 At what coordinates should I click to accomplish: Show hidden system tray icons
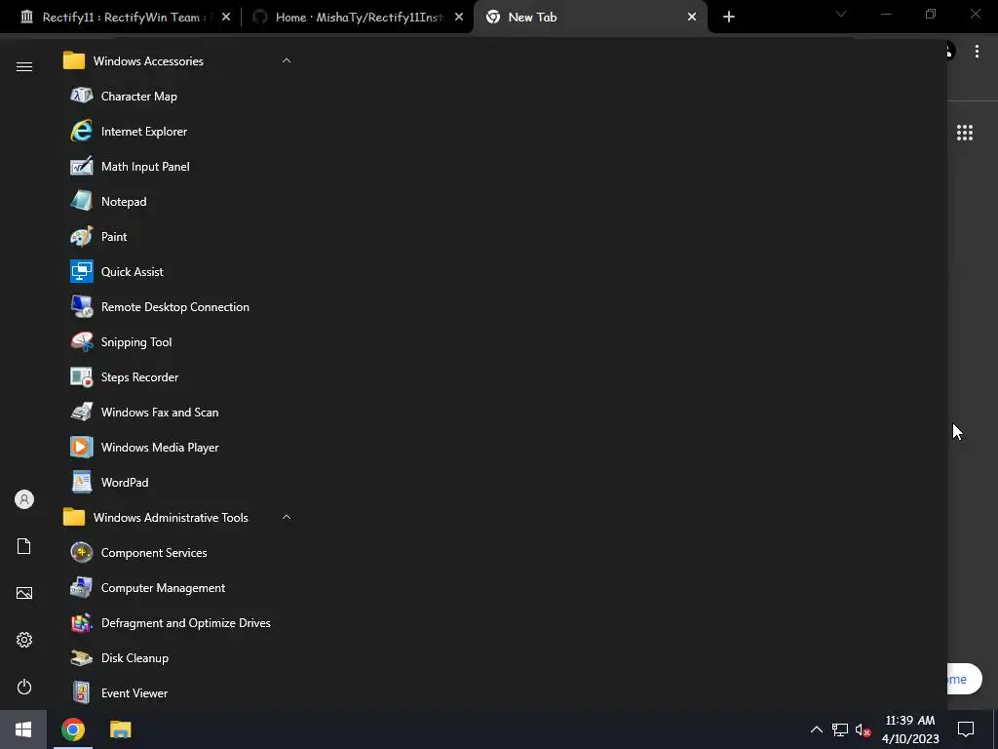pyautogui.click(x=816, y=729)
